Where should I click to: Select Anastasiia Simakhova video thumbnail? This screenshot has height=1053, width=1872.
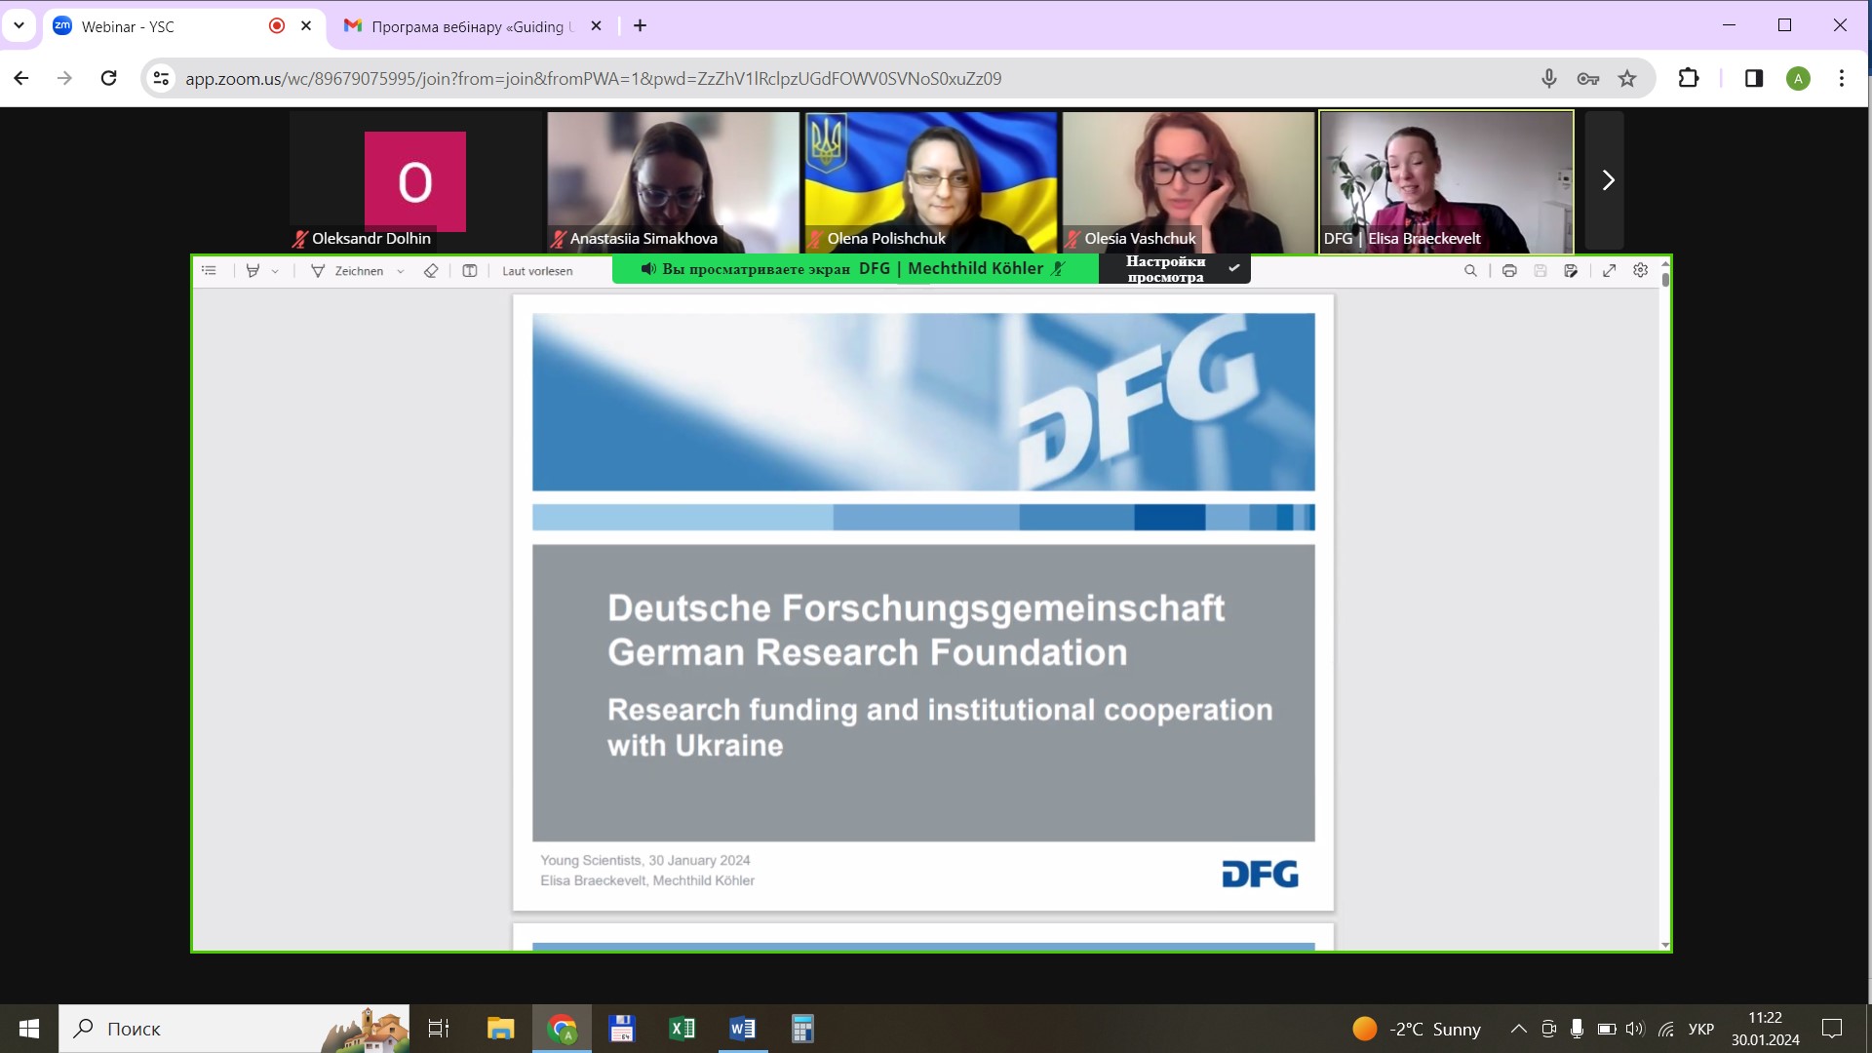(673, 181)
